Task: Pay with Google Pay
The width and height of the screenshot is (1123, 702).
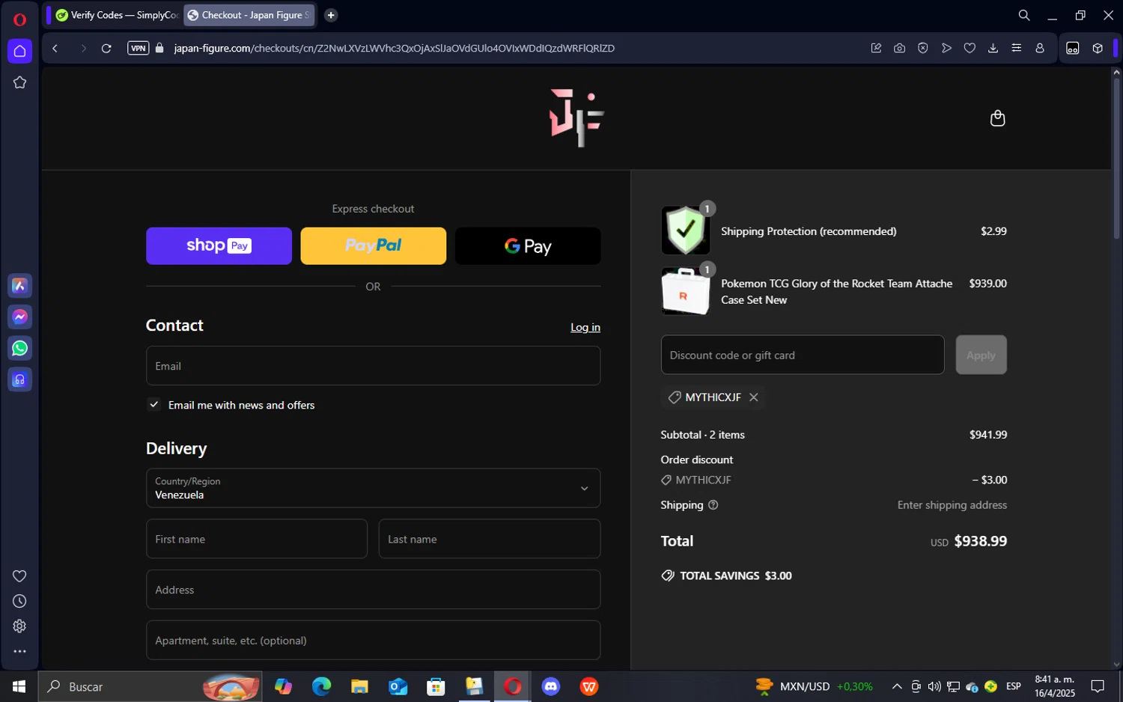Action: tap(528, 246)
